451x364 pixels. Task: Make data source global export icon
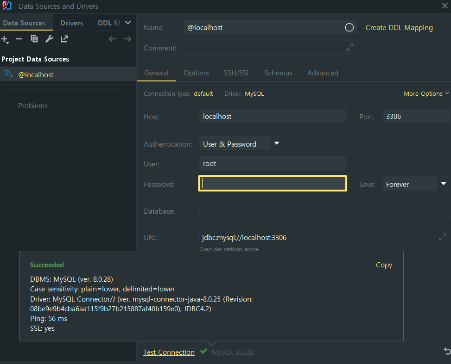(x=64, y=39)
